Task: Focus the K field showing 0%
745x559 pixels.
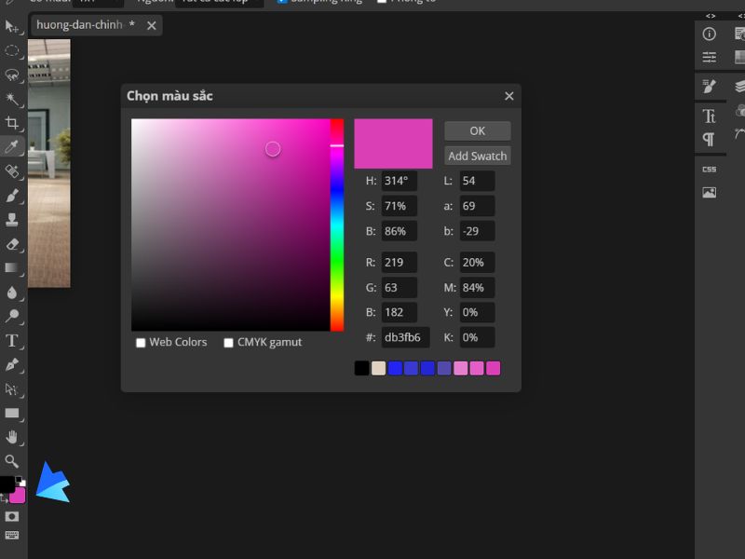Action: pos(477,337)
